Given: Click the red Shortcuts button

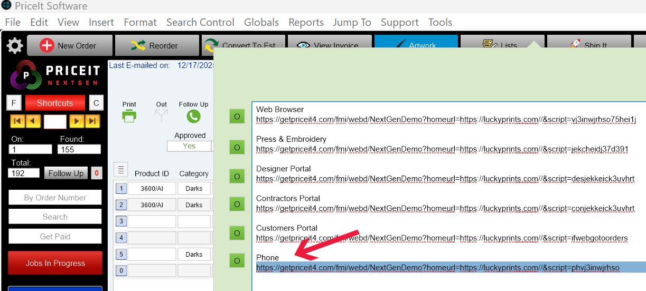Looking at the screenshot, I should (55, 103).
